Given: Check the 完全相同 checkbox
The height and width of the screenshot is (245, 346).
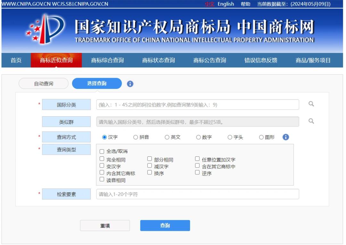Looking at the screenshot, I should [x=102, y=159].
